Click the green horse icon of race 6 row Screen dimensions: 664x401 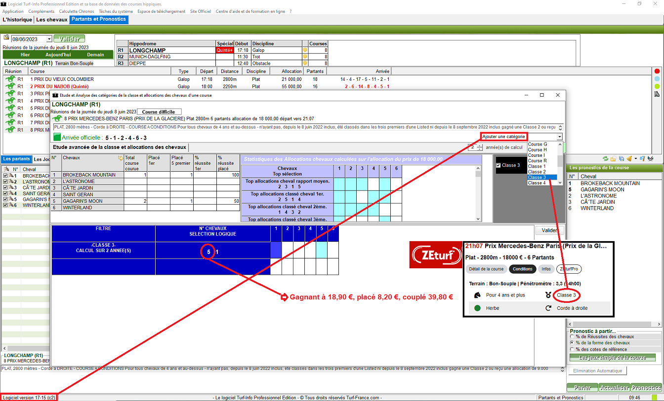[x=10, y=115]
